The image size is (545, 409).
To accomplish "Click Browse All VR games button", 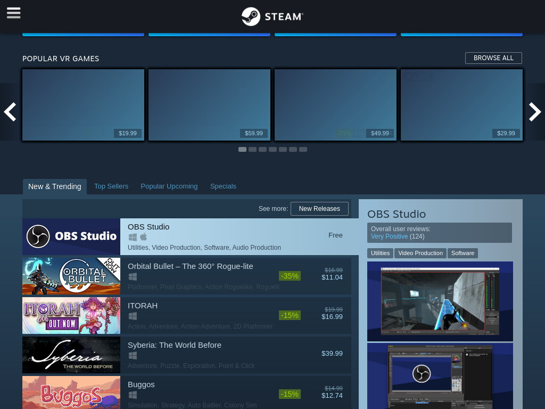I will [493, 58].
